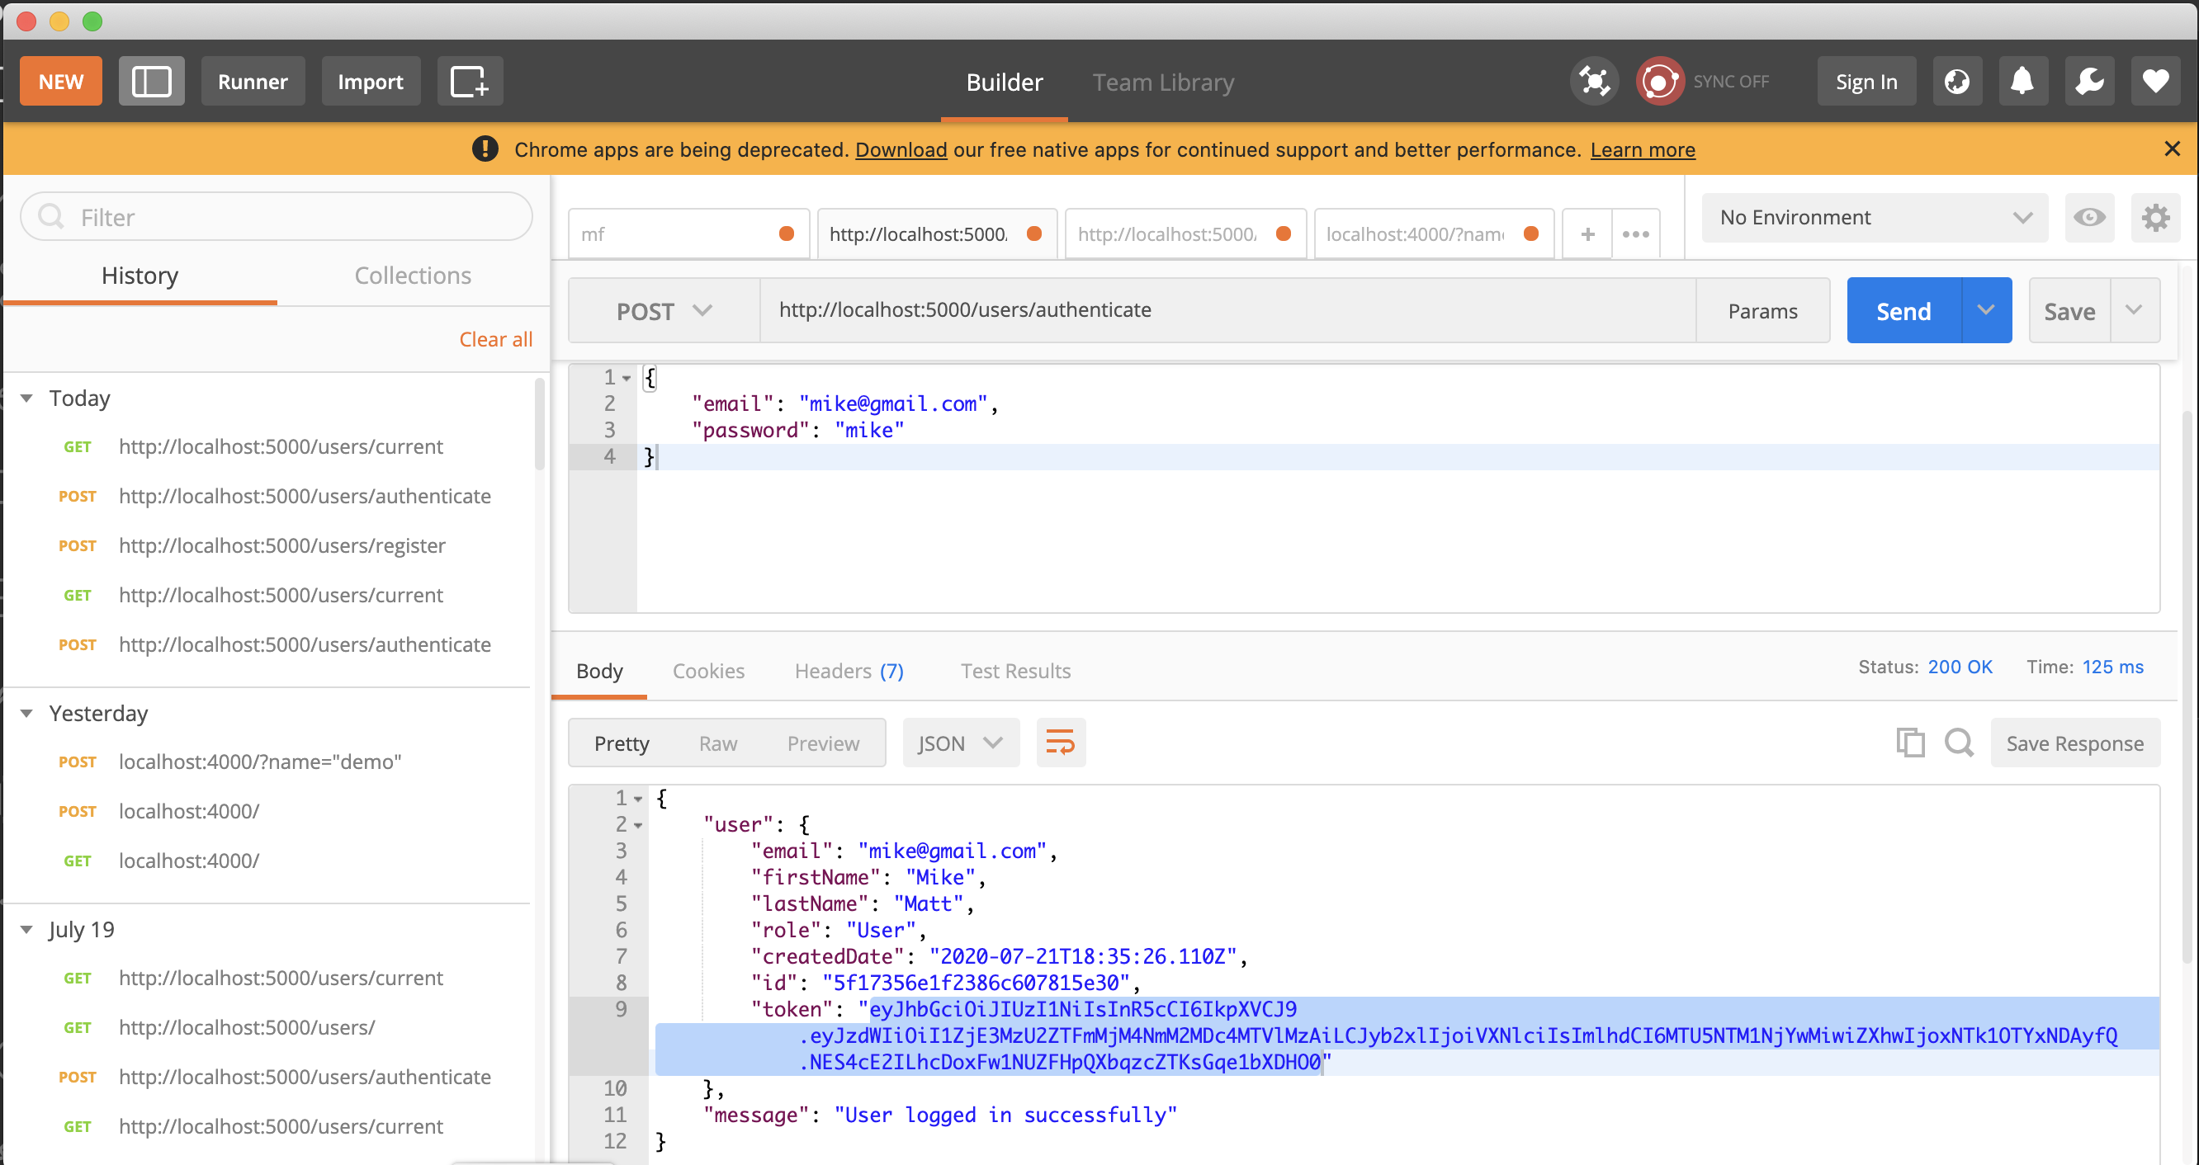
Task: Click the filter input field on sidebar
Action: tap(278, 217)
